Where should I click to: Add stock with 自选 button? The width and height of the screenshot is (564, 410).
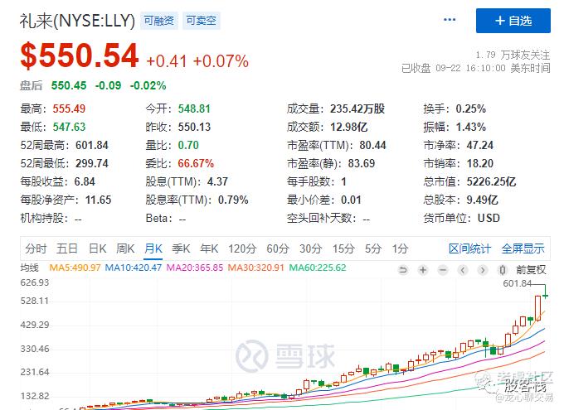[x=513, y=21]
